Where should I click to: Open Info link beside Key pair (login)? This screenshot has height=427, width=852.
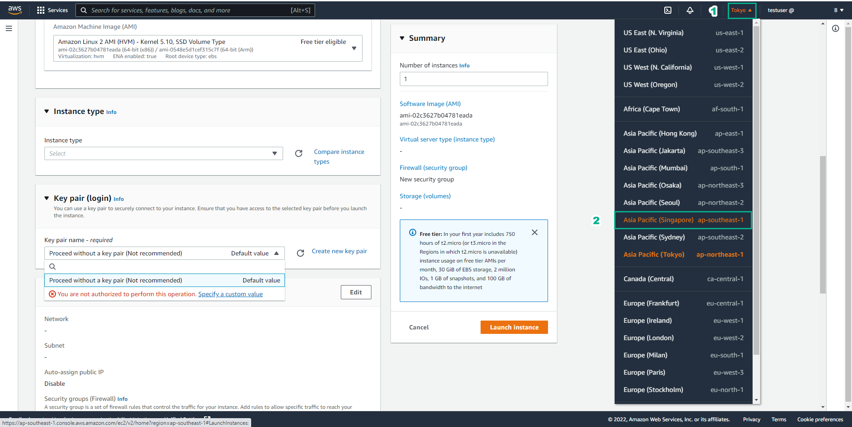tap(118, 199)
